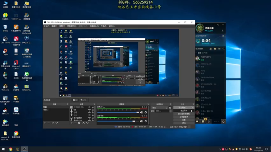Toggle visibility of the 显示器捕获 source
Viewport: 271px width, 152px height.
pos(89,118)
